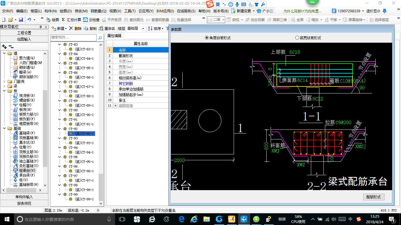
Task: Start the 云检查 cloud check
Action: (91, 20)
